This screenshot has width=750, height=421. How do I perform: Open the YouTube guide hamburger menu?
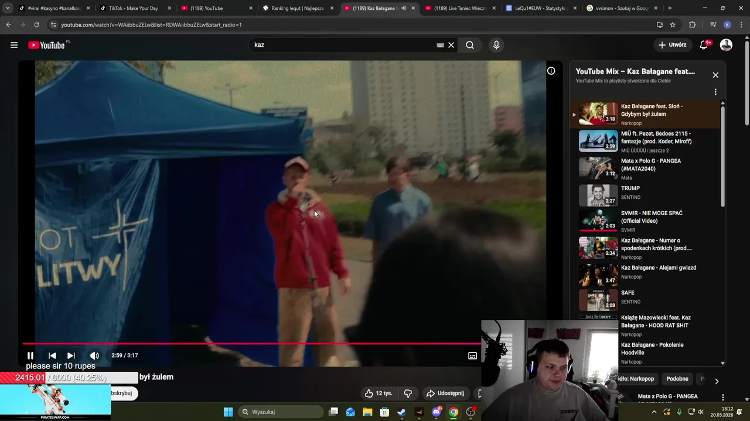point(14,45)
